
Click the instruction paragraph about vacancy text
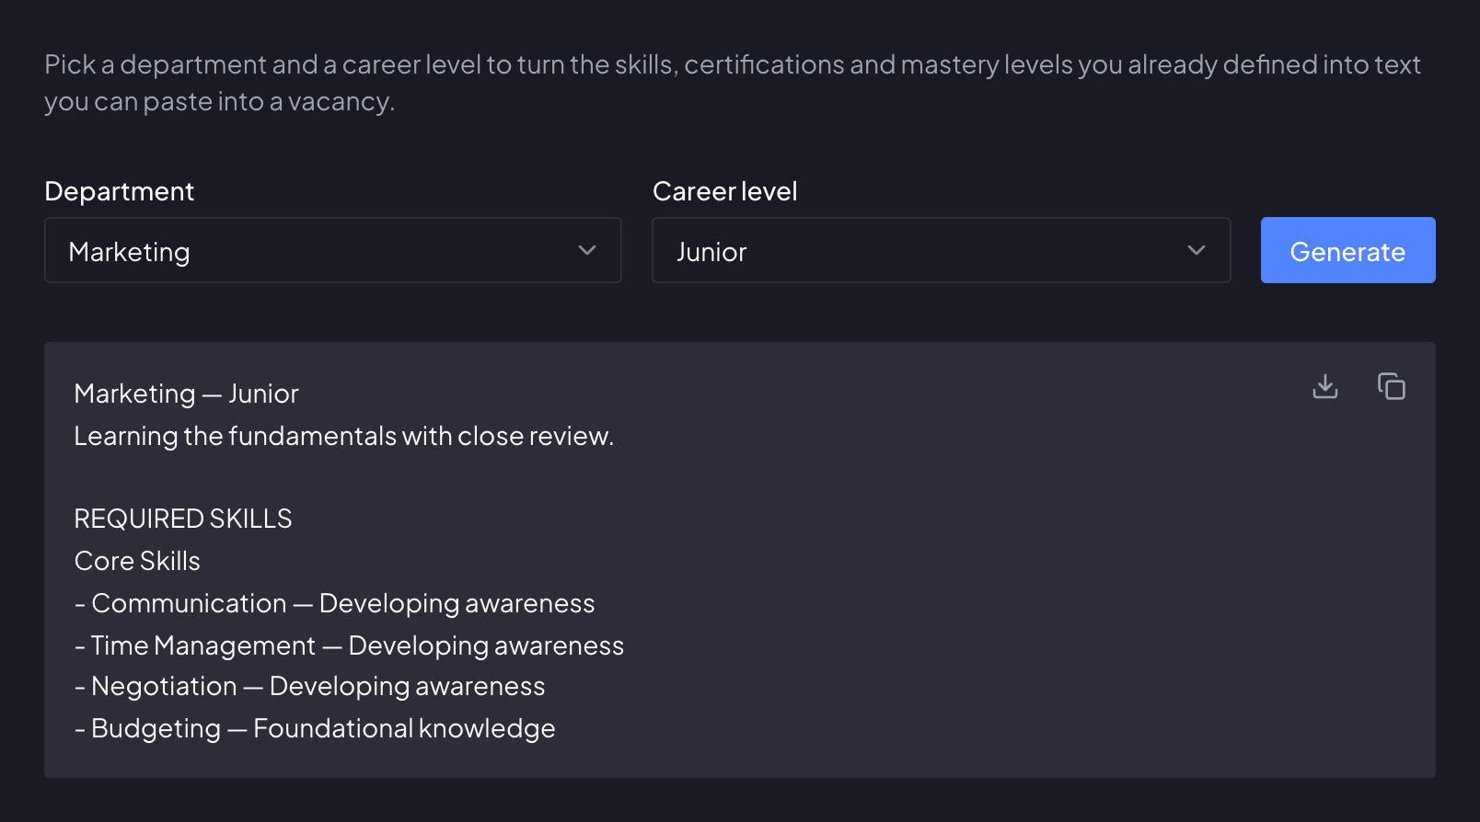point(733,83)
